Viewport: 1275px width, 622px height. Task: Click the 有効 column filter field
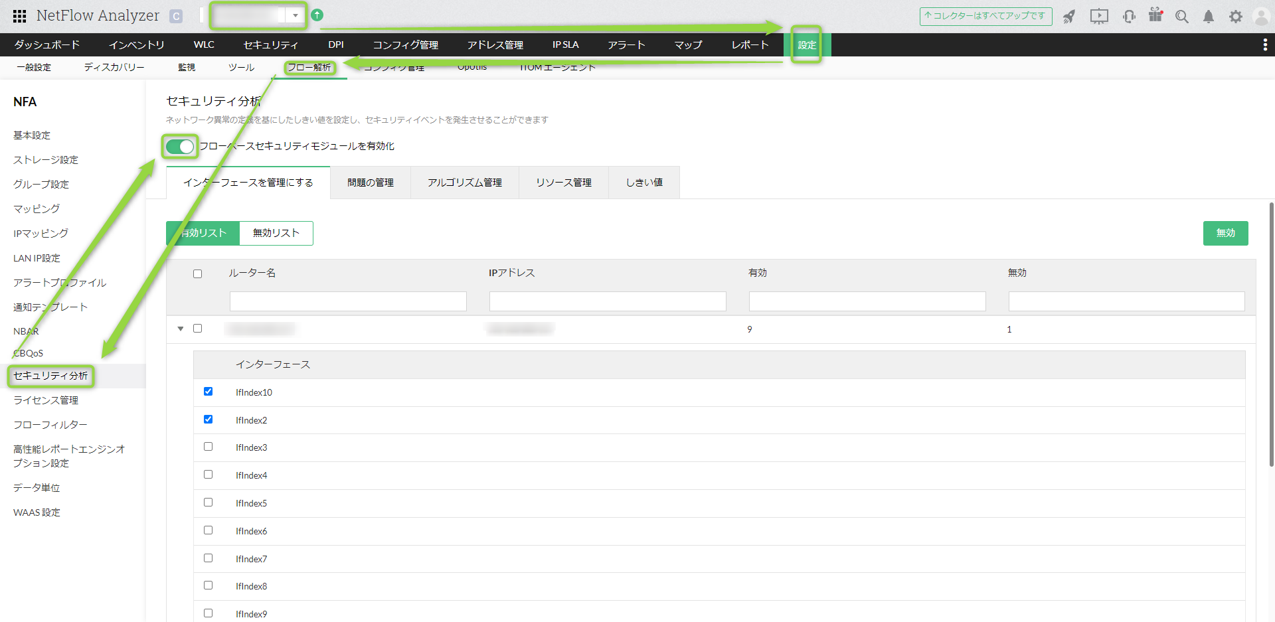tap(867, 301)
